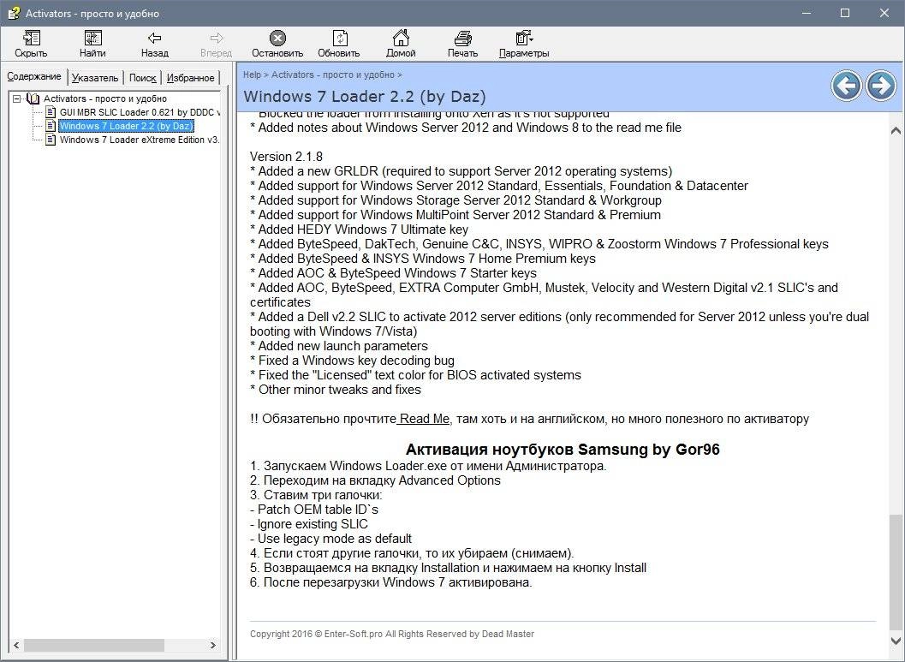The image size is (905, 662).
Task: Open the Избранное tab
Action: pyautogui.click(x=190, y=78)
